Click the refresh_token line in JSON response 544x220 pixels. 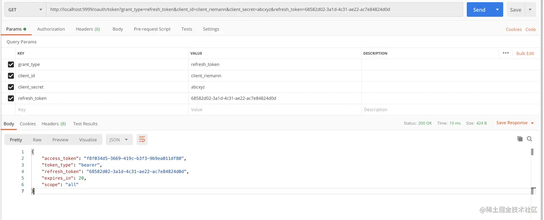[115, 171]
